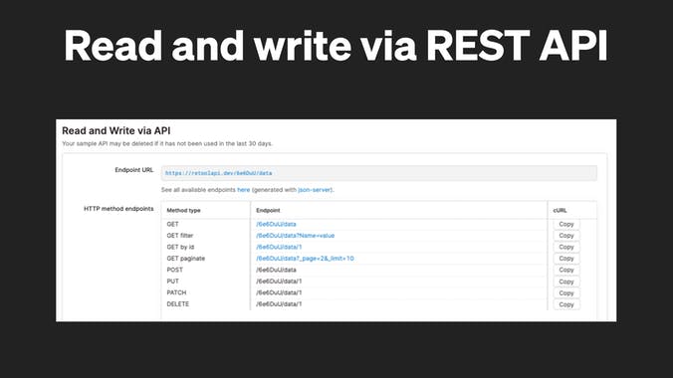
Task: Click the 'GET' method cell
Action: click(172, 224)
